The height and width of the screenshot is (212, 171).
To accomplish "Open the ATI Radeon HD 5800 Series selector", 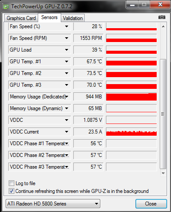I will click(53, 204).
